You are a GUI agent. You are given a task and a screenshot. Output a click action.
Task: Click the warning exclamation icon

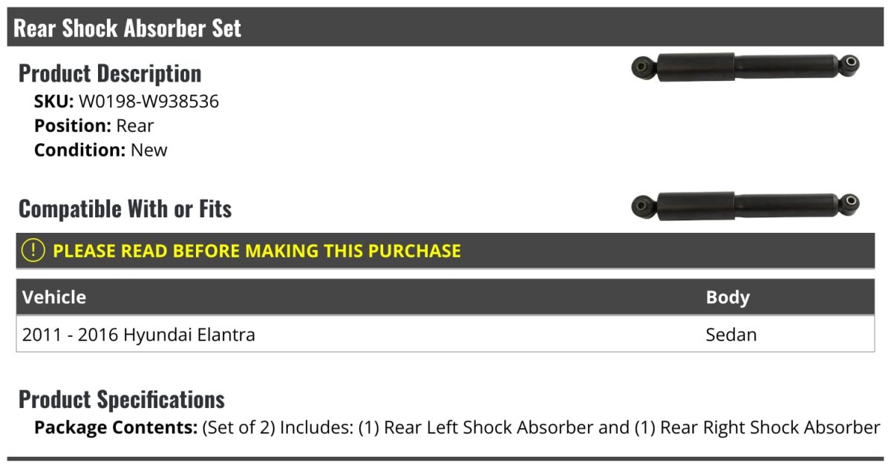33,251
